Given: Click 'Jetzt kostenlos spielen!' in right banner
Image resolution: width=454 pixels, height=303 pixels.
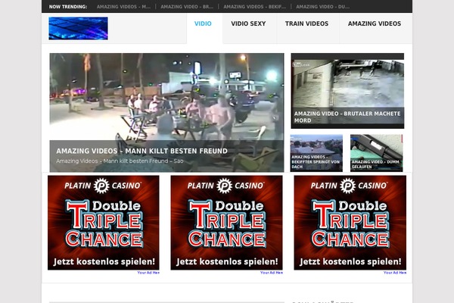Looking at the screenshot, I should point(350,261).
